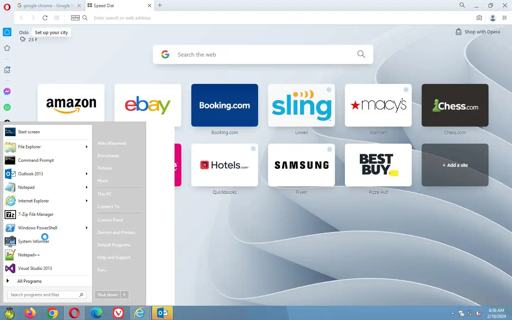The height and width of the screenshot is (320, 512).
Task: Open the snapshot camera icon
Action: coord(479,18)
